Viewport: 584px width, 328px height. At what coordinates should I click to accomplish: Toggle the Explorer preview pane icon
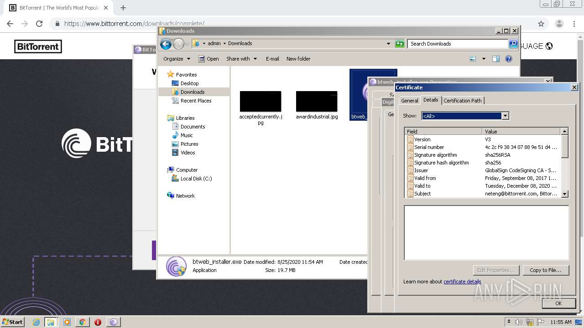click(496, 59)
